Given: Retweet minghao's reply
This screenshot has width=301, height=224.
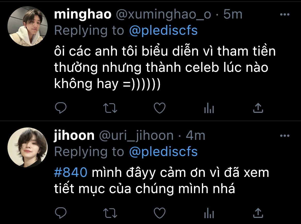Looking at the screenshot, I should [110, 108].
